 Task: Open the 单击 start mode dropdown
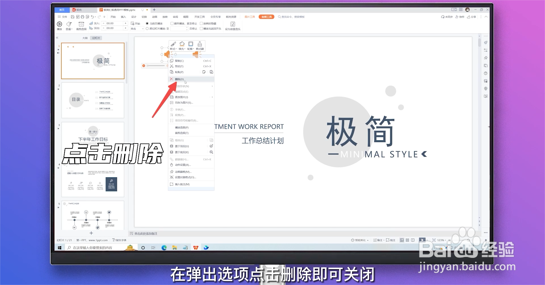(137, 29)
